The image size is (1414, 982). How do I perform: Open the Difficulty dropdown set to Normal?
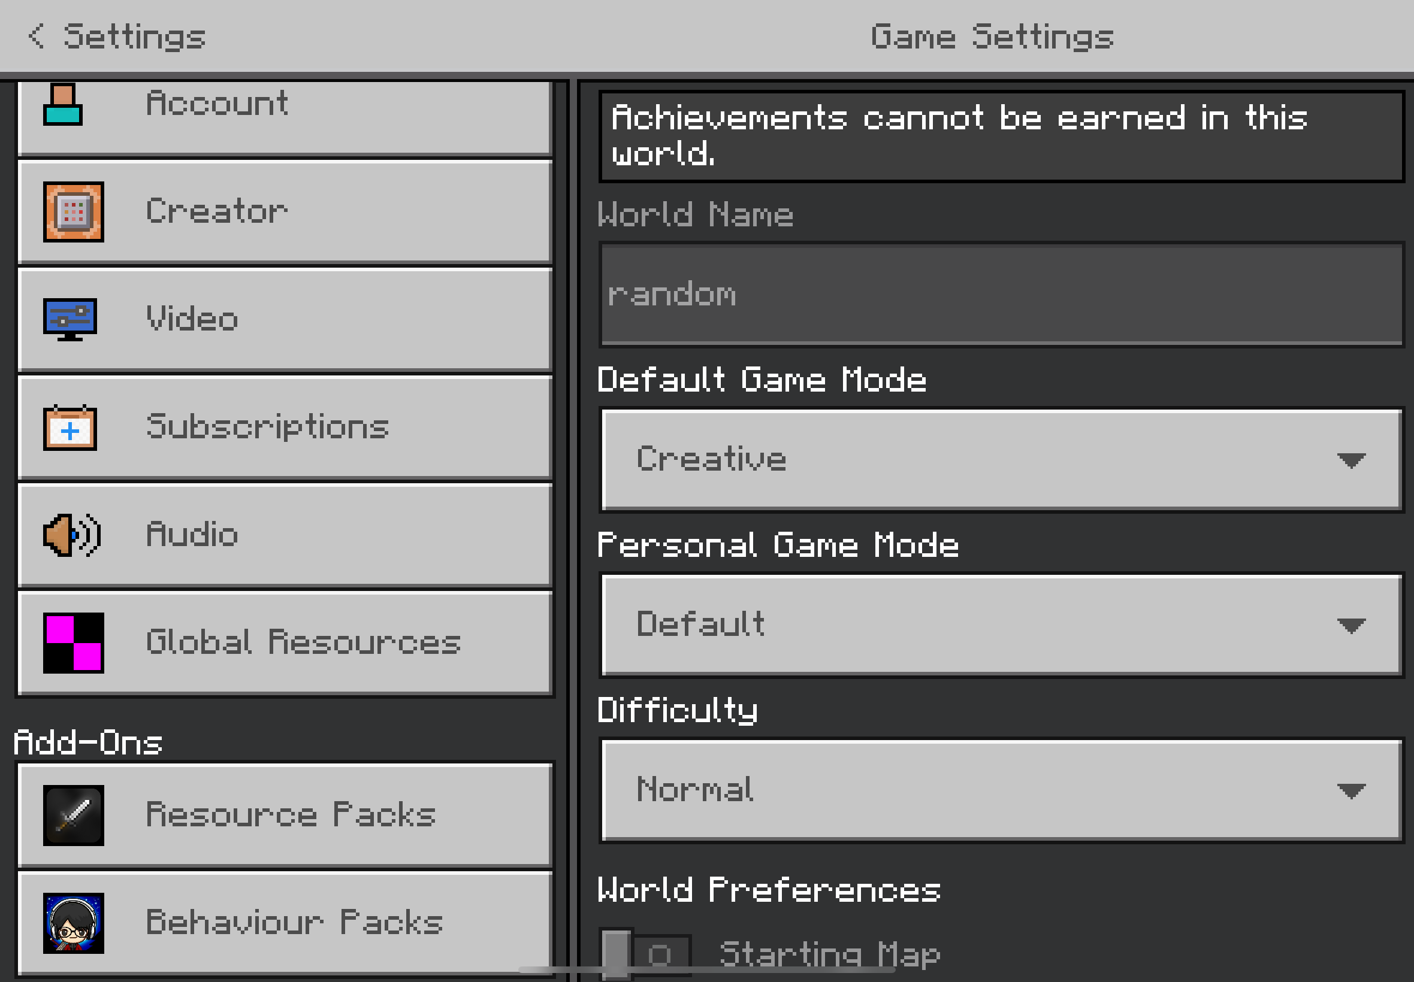[x=1001, y=790]
